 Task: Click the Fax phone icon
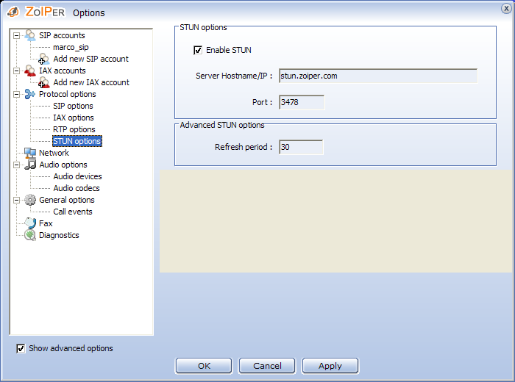pyautogui.click(x=30, y=223)
